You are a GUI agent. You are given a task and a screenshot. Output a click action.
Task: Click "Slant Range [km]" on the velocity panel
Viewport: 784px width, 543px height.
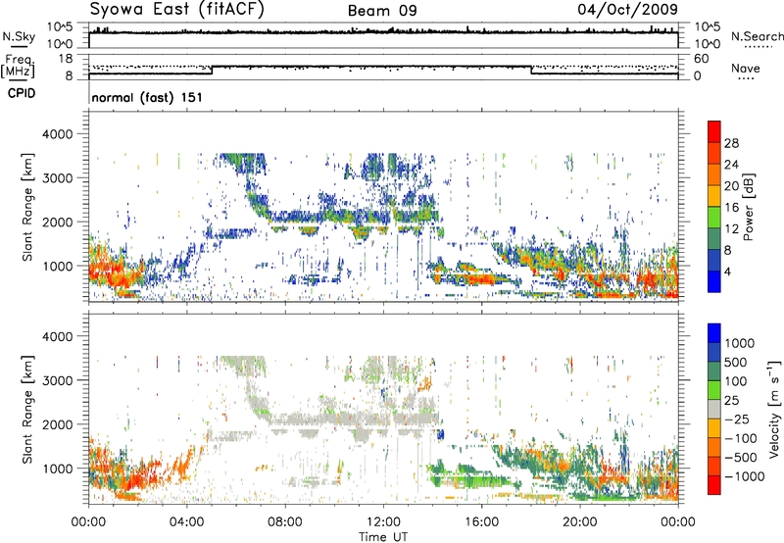27,410
